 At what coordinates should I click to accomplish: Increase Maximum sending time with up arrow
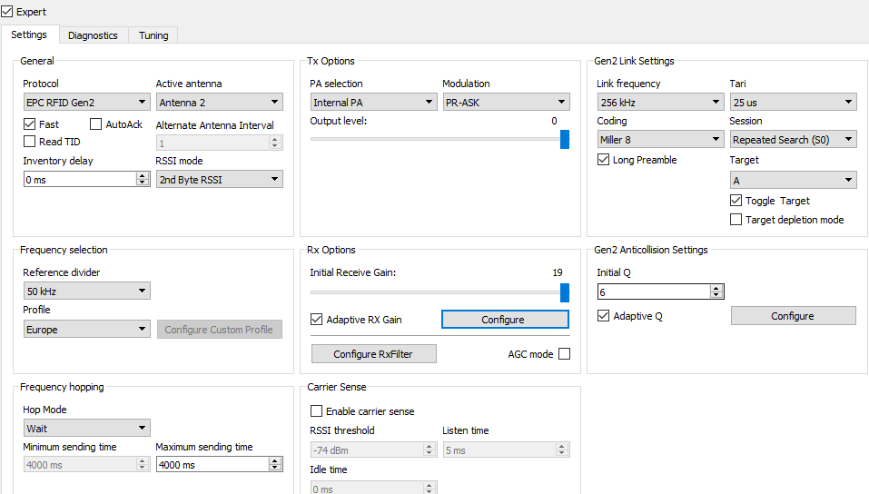click(x=275, y=461)
